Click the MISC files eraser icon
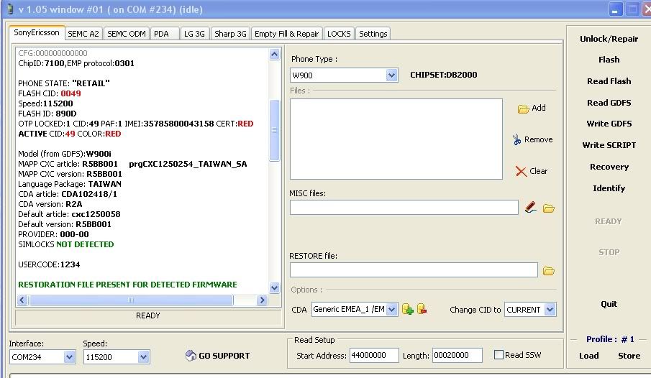 coord(530,207)
